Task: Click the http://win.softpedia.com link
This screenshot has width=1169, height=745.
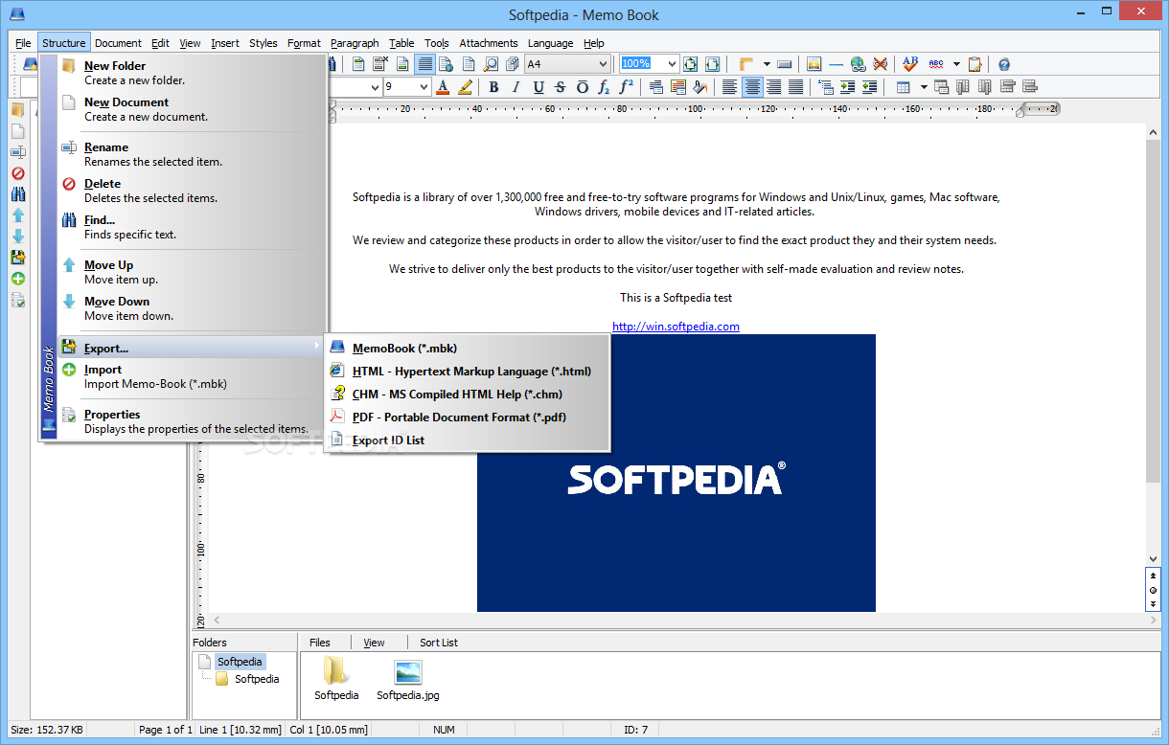Action: click(x=676, y=327)
